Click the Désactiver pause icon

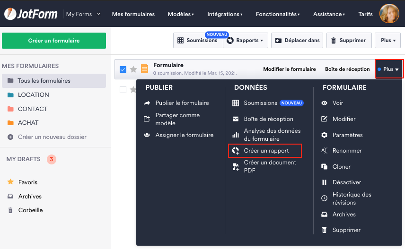[324, 182]
